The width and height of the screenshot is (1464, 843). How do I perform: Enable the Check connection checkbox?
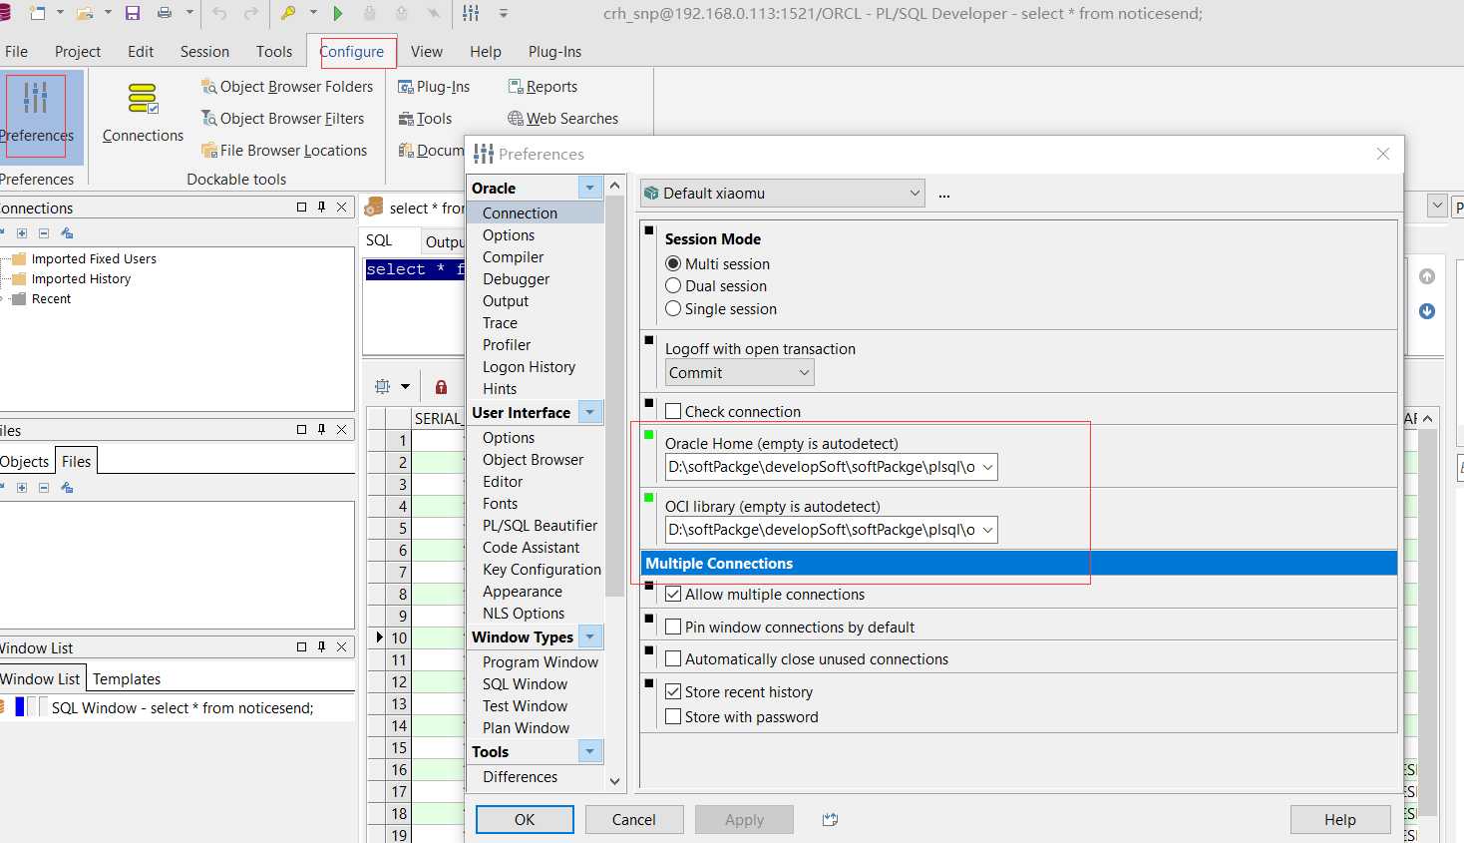click(x=673, y=411)
